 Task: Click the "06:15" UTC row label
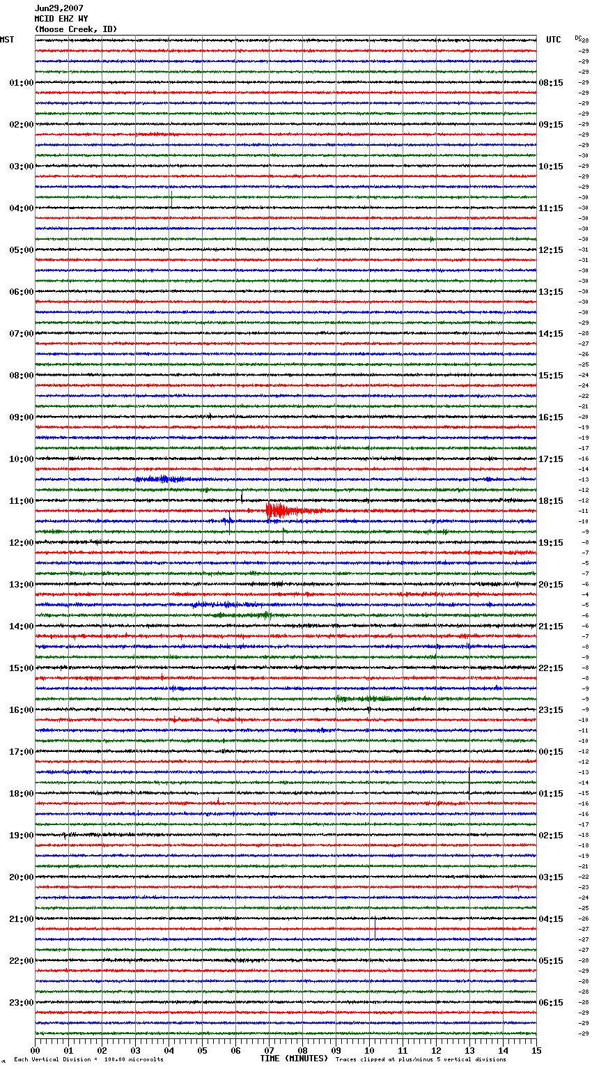click(551, 1003)
